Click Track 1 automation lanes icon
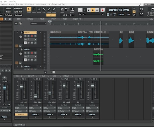This screenshot has height=127, width=154. click(x=20, y=46)
